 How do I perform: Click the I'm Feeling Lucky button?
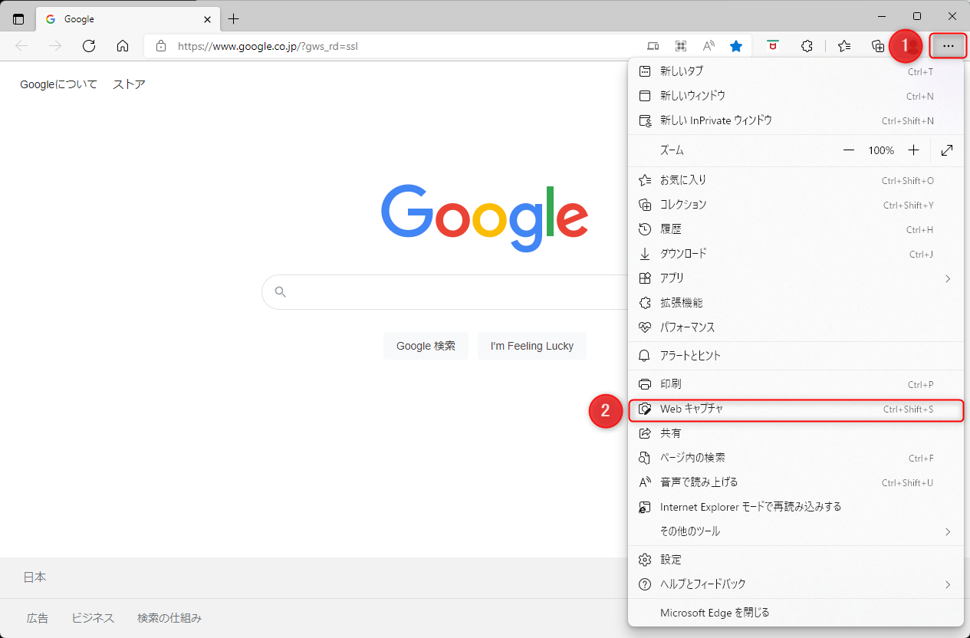pyautogui.click(x=531, y=346)
